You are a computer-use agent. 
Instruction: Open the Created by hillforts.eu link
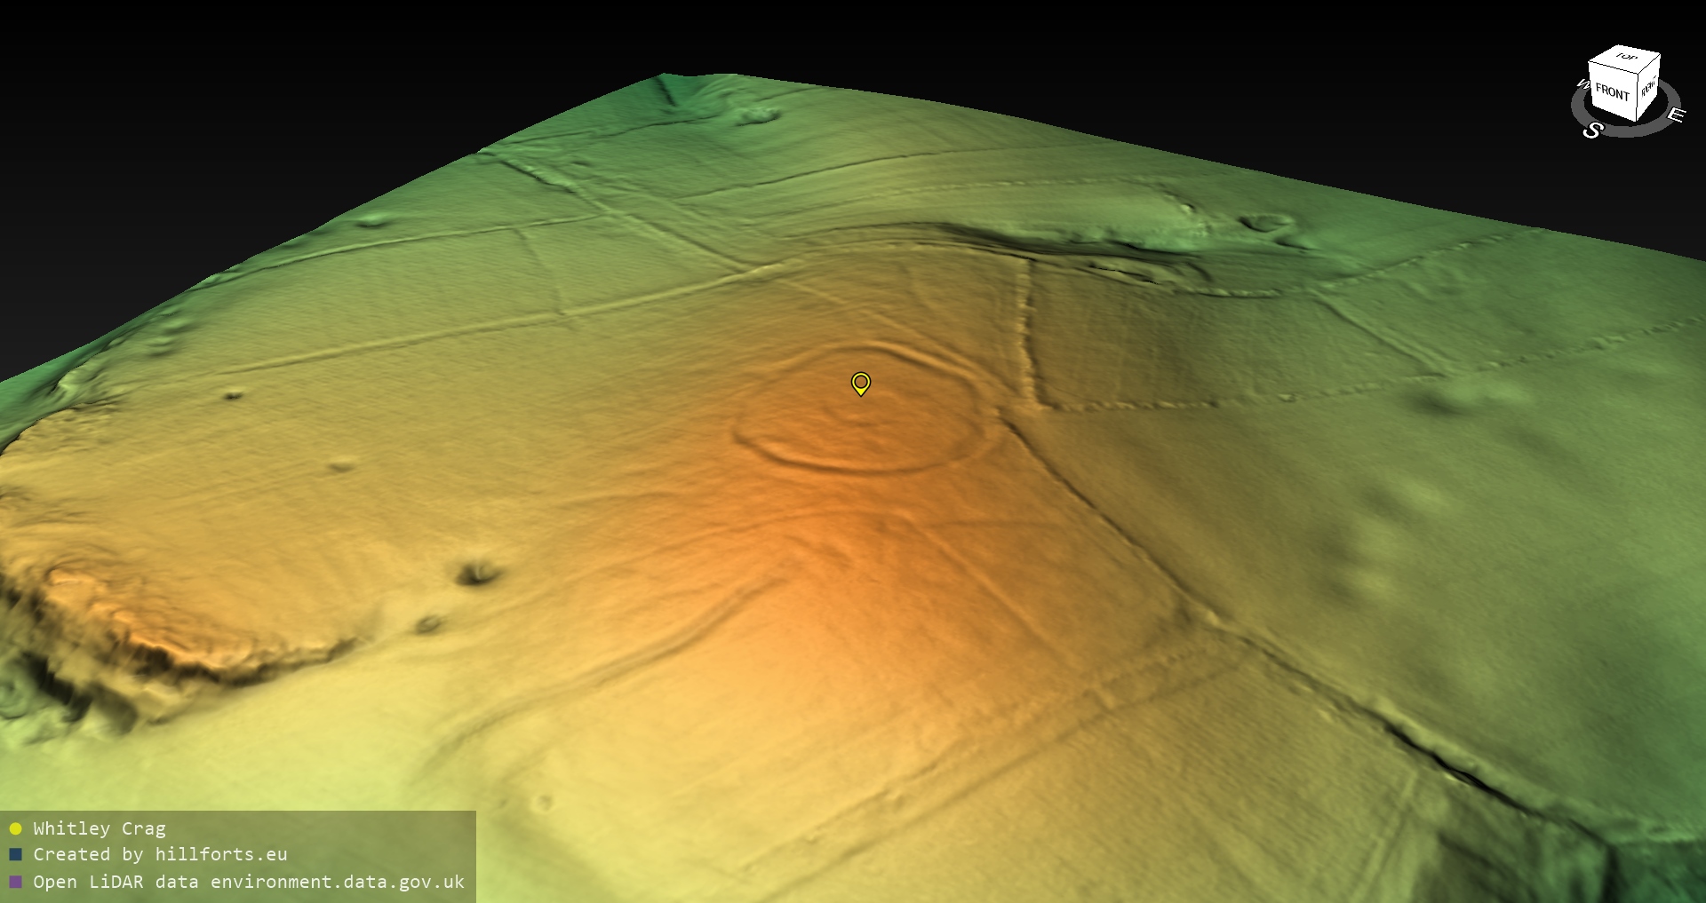pos(160,854)
